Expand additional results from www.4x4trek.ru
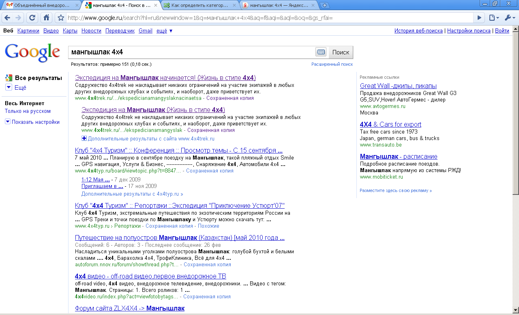Image resolution: width=519 pixels, height=315 pixels. [x=84, y=138]
